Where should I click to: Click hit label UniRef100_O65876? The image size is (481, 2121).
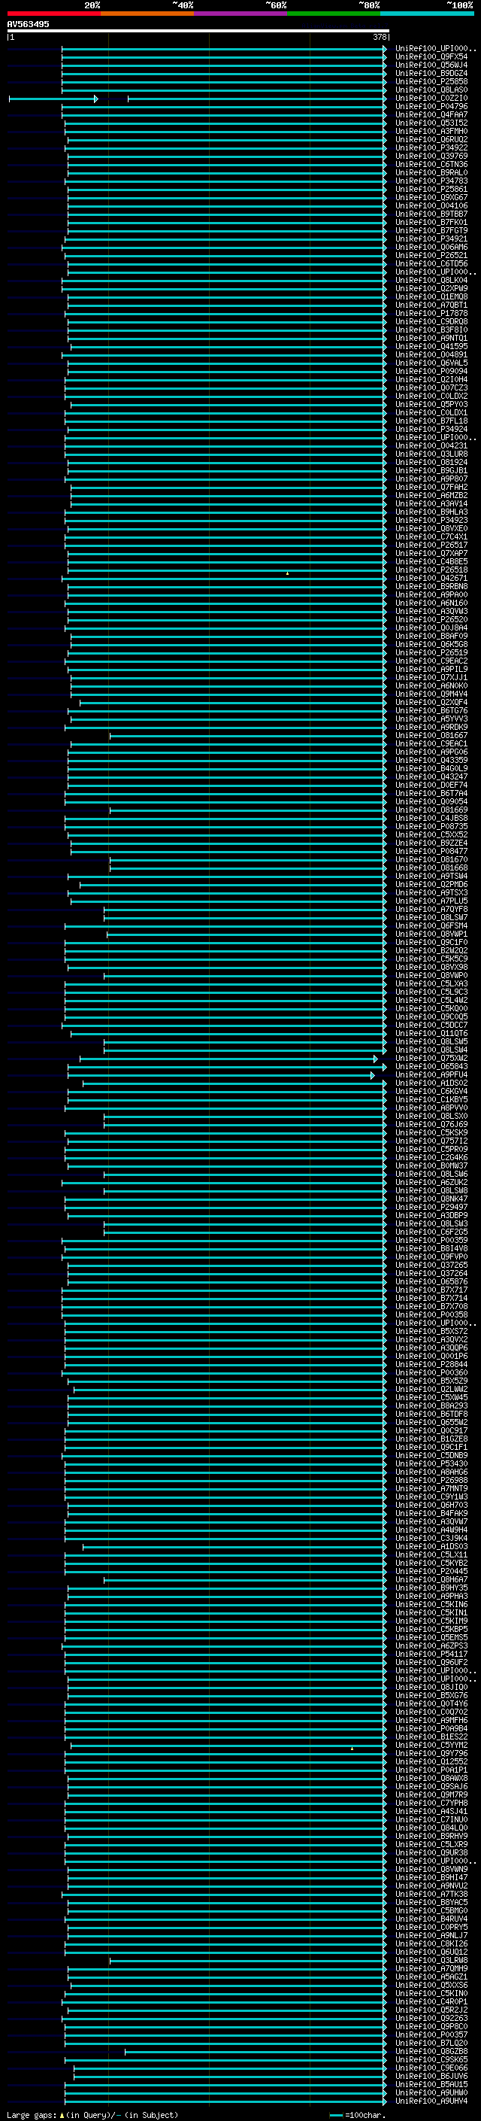pyautogui.click(x=431, y=1281)
